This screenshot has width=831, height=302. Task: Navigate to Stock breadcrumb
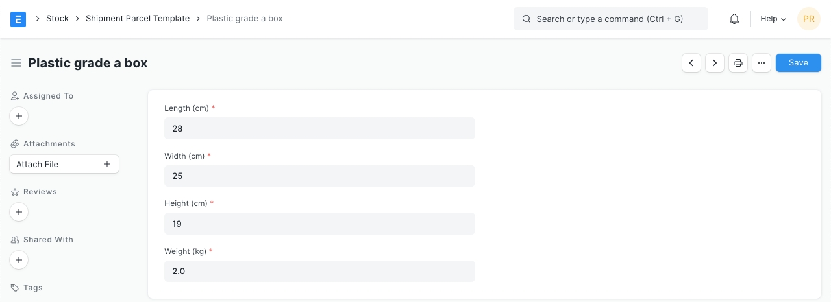57,19
